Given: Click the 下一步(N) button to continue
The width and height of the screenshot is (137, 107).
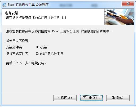Looking at the screenshot, I should (91, 98).
